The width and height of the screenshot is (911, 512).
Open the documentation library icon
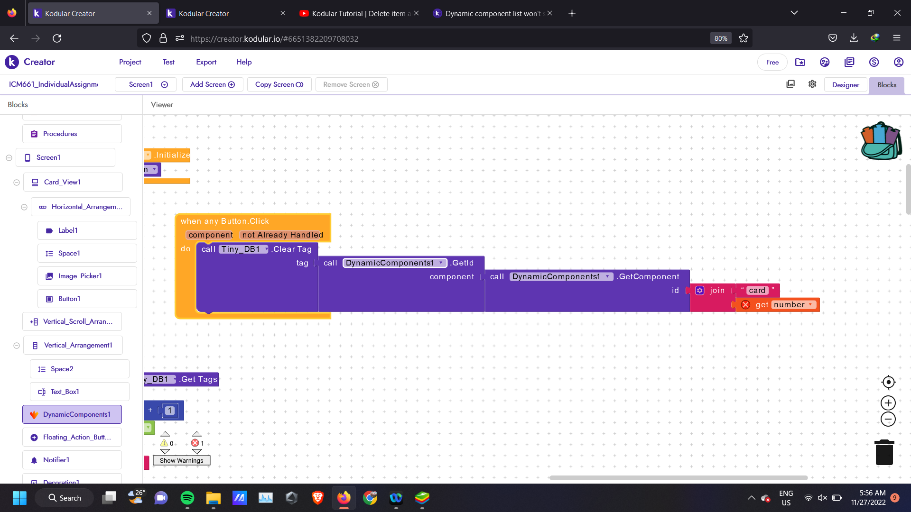[849, 62]
